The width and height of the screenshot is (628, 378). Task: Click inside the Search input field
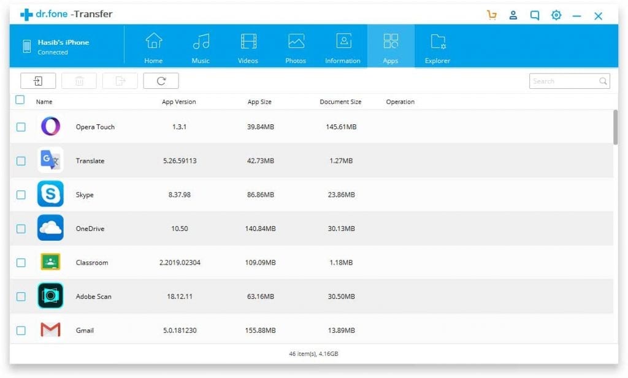[561, 80]
